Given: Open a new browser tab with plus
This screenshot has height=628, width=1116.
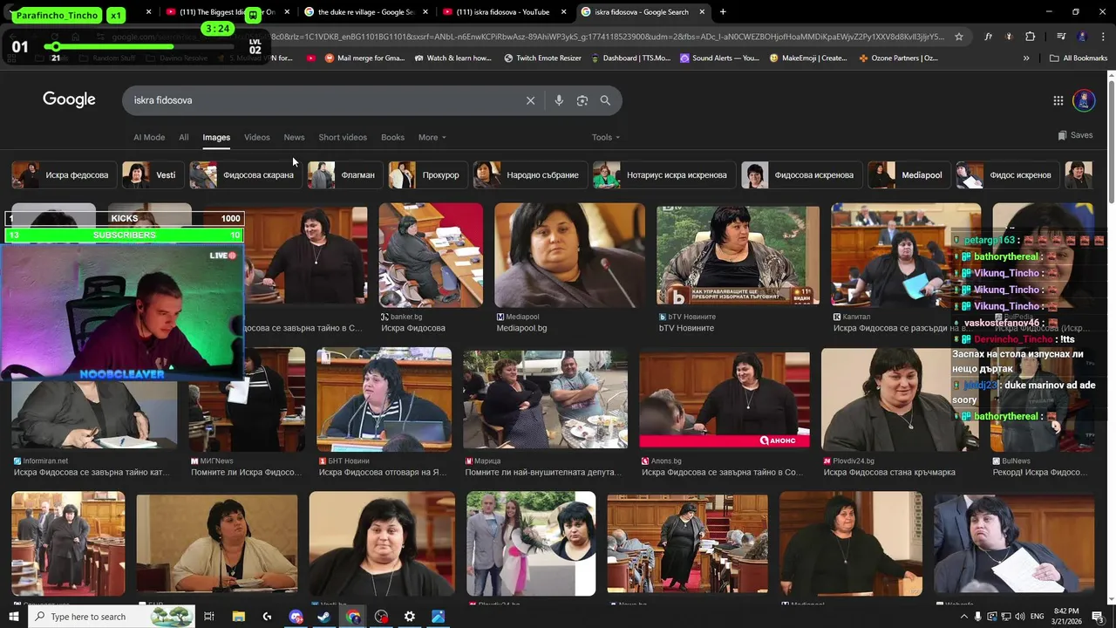Looking at the screenshot, I should [x=723, y=12].
